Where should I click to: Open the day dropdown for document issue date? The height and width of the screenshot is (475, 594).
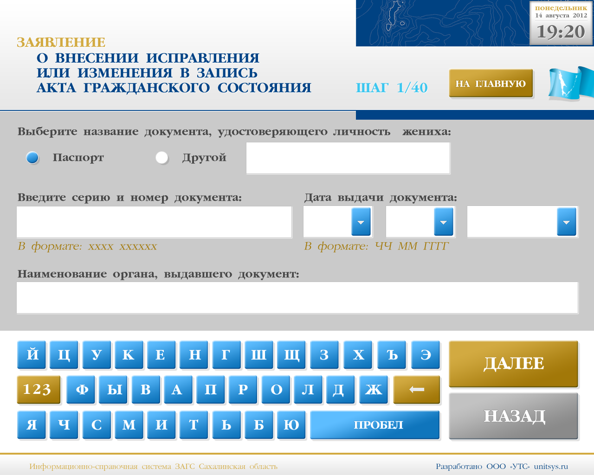pyautogui.click(x=362, y=222)
